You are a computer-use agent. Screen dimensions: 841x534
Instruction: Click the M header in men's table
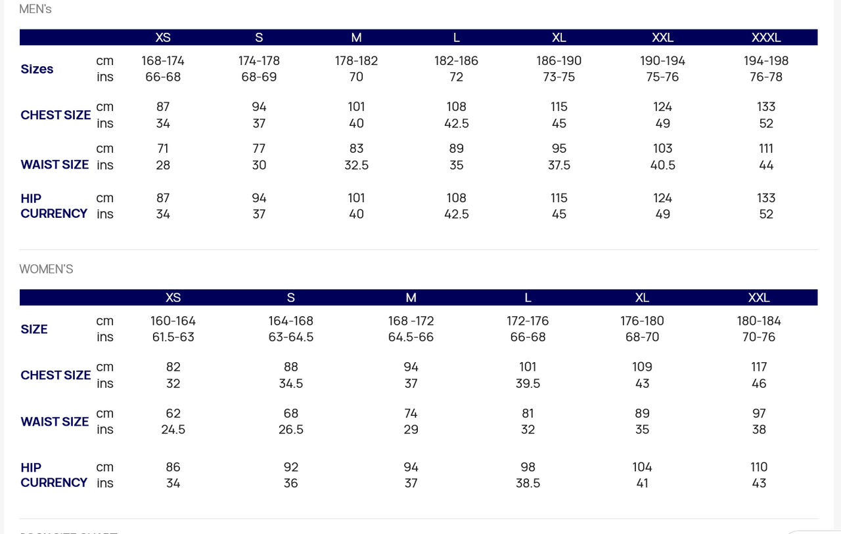coord(356,37)
